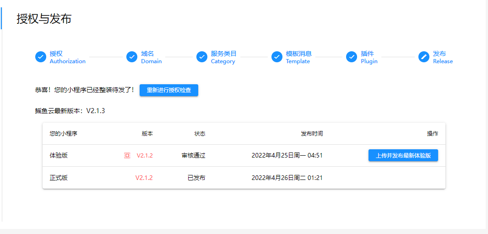The width and height of the screenshot is (488, 234).
Task: Select the 体验版 row name
Action: (59, 156)
